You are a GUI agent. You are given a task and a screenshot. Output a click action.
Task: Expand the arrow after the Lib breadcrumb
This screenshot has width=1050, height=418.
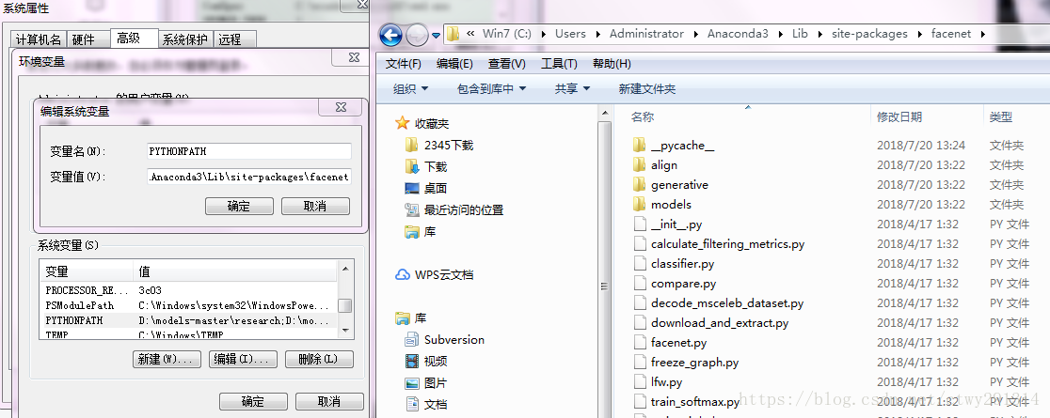click(x=819, y=34)
